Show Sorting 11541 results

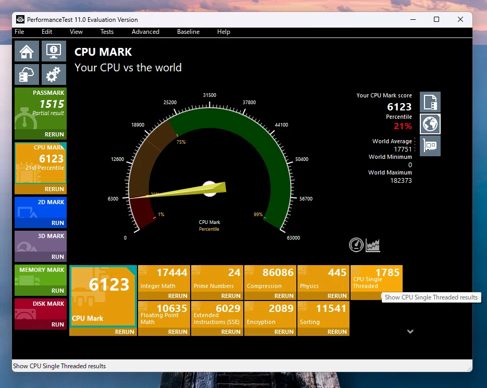tap(323, 315)
